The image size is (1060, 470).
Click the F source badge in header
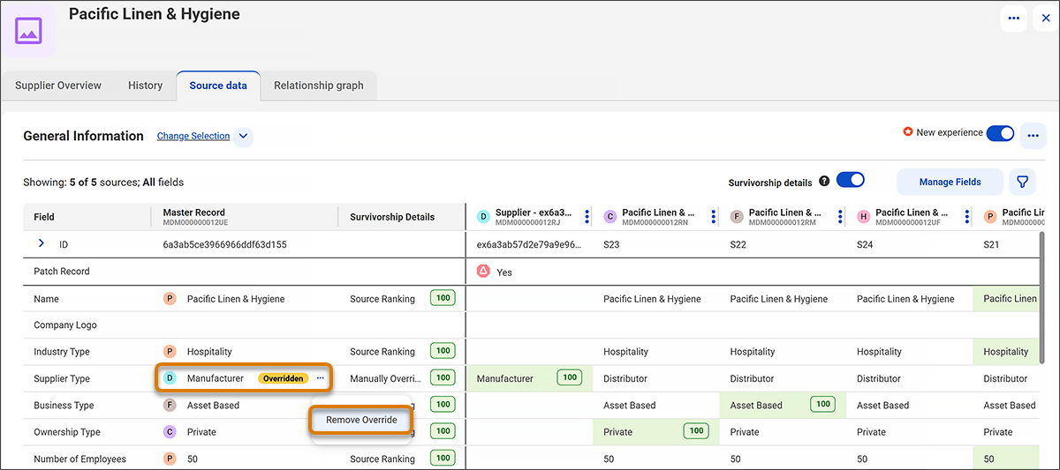point(737,217)
